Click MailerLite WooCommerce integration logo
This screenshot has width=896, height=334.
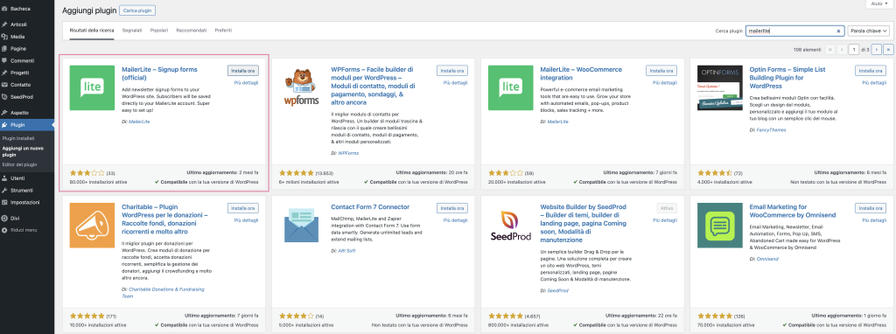tap(510, 87)
